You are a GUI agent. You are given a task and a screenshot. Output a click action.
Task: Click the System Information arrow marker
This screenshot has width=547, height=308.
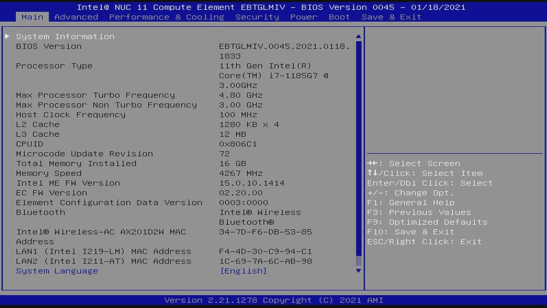[x=7, y=36]
